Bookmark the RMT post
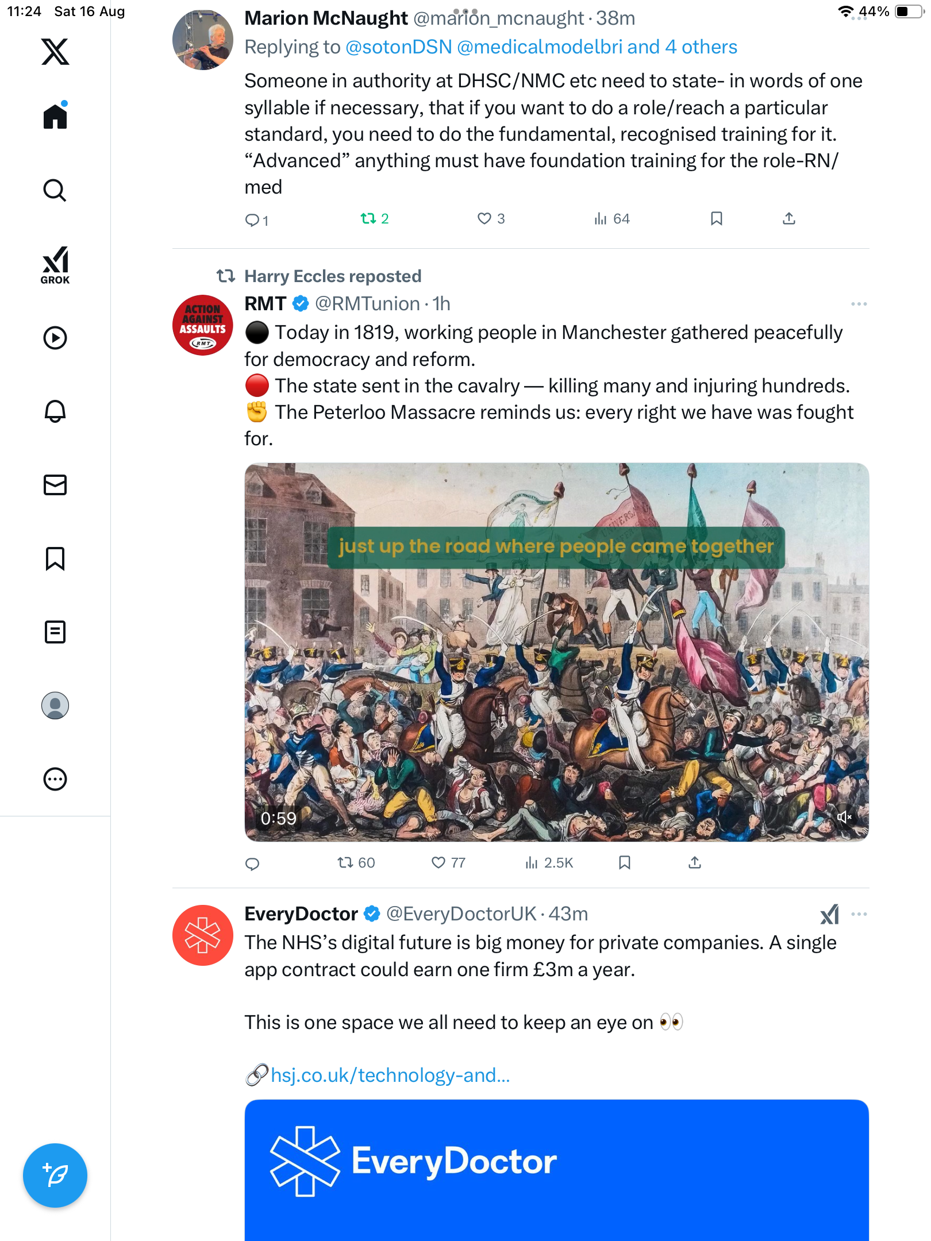Screen dimensions: 931x1241 click(x=625, y=862)
